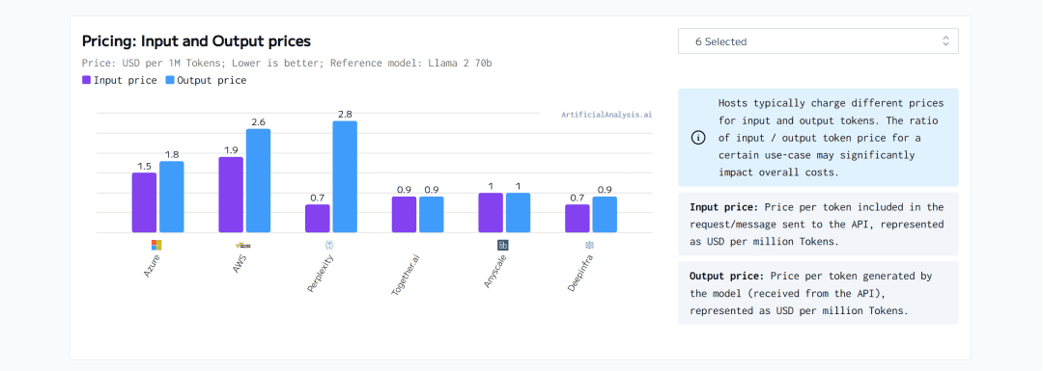This screenshot has width=1043, height=371.
Task: Click the Together.ai axis label
Action: pyautogui.click(x=407, y=275)
